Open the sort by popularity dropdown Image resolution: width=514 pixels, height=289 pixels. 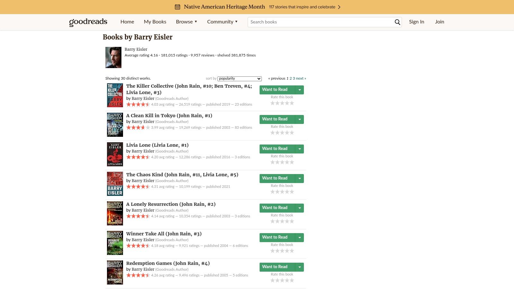(239, 78)
